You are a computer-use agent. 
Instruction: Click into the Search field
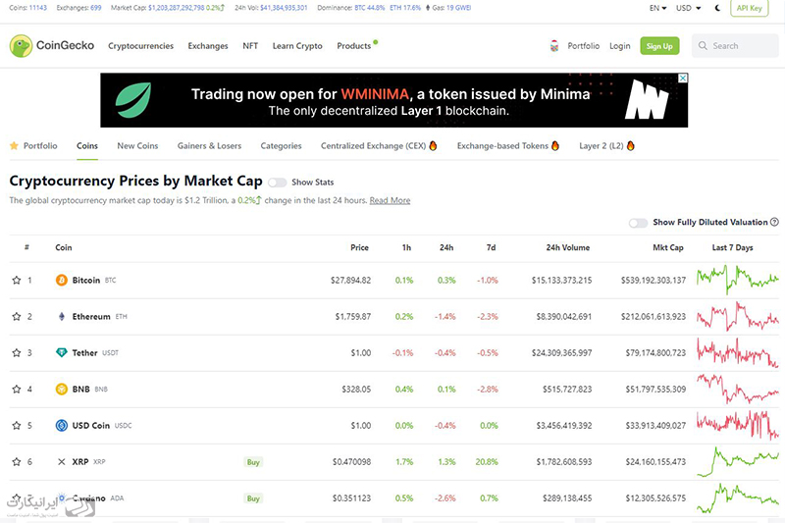coord(735,45)
